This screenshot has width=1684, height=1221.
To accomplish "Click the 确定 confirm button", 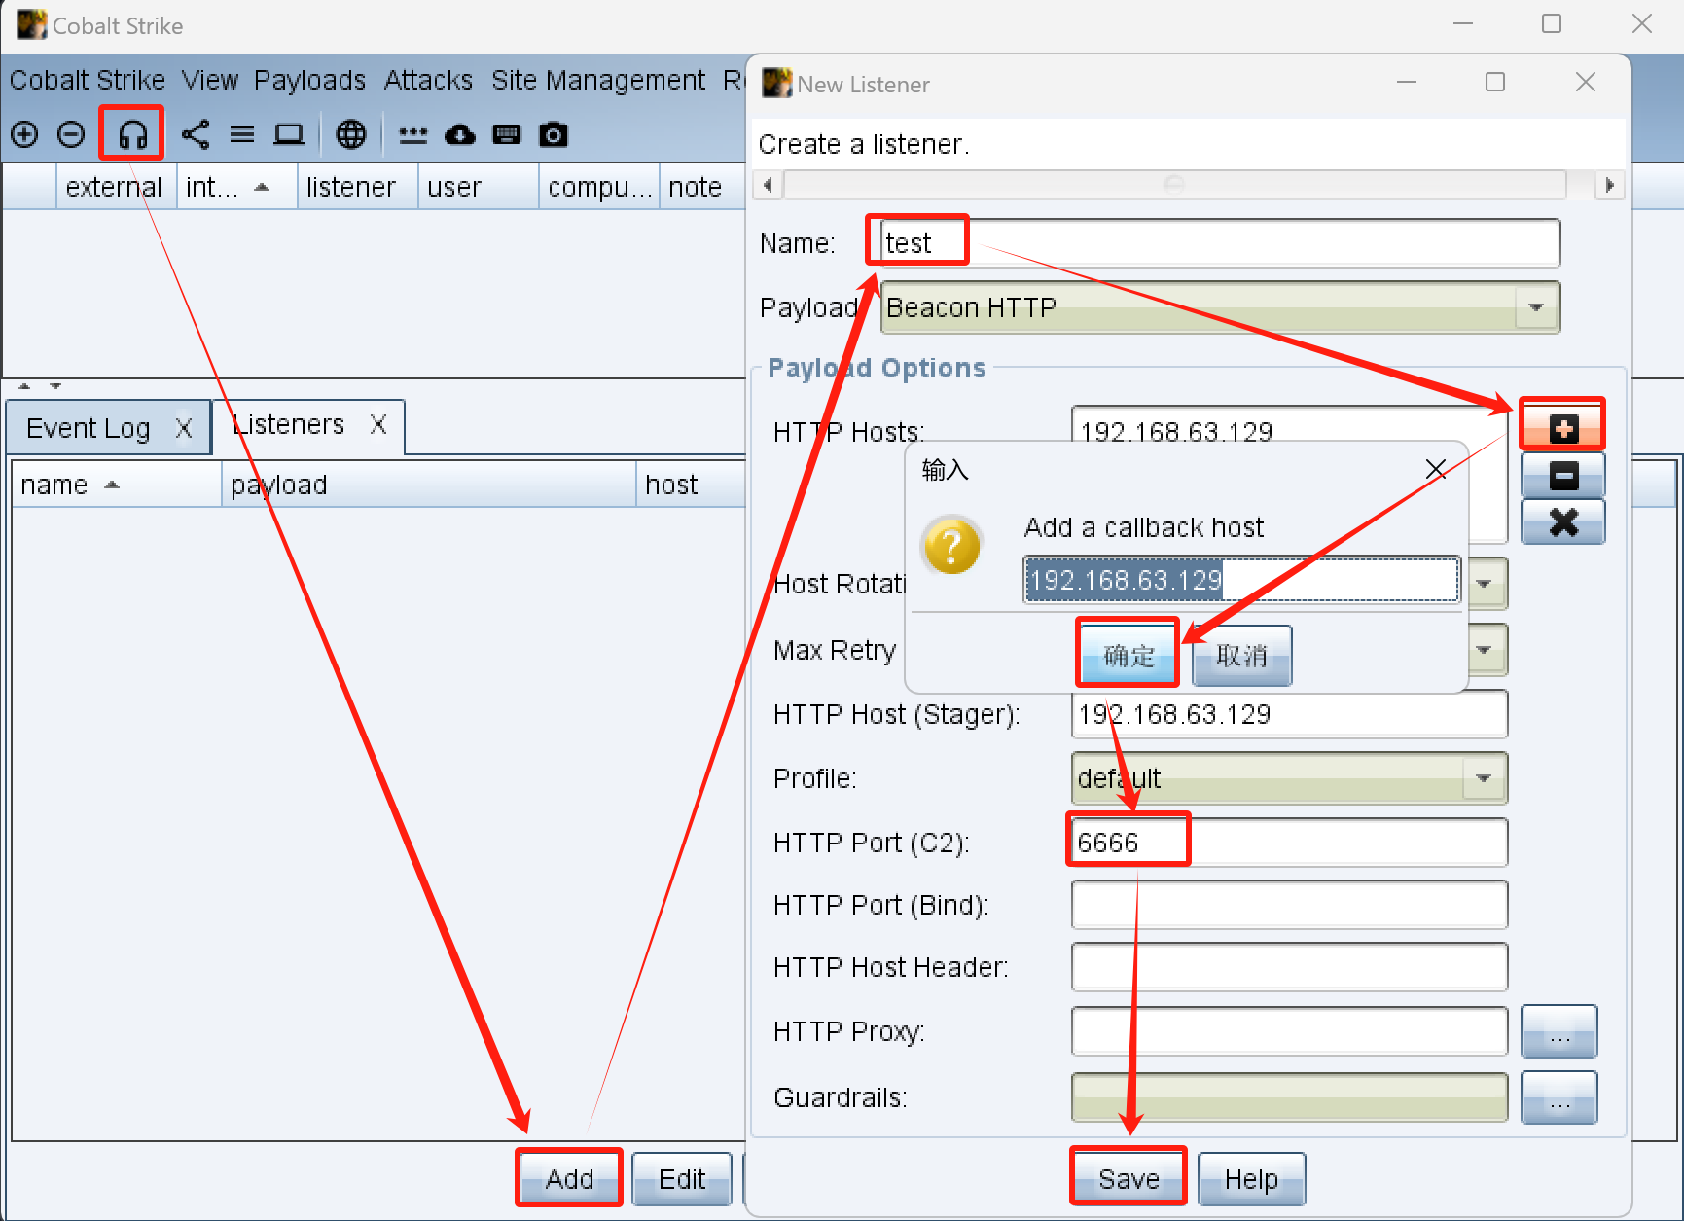I will [x=1129, y=656].
